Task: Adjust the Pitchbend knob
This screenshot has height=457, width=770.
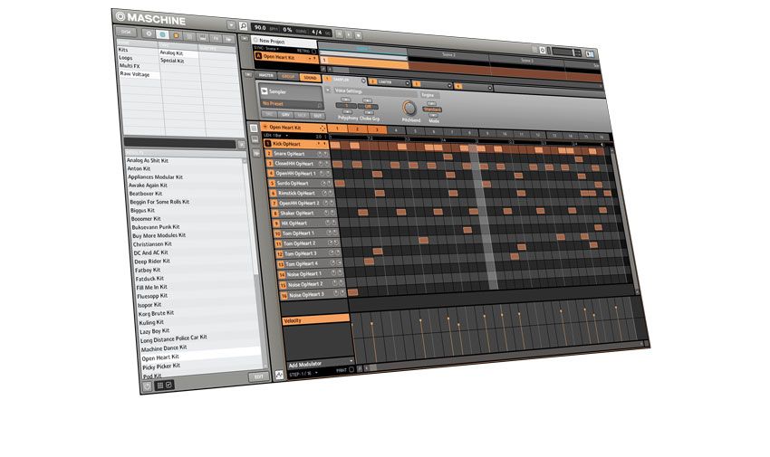Action: point(409,108)
